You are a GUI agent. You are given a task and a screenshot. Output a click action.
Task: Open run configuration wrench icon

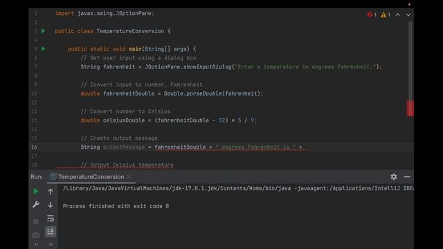tap(36, 205)
